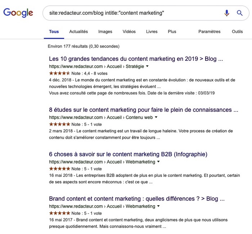Select the Tous tab

pyautogui.click(x=54, y=32)
